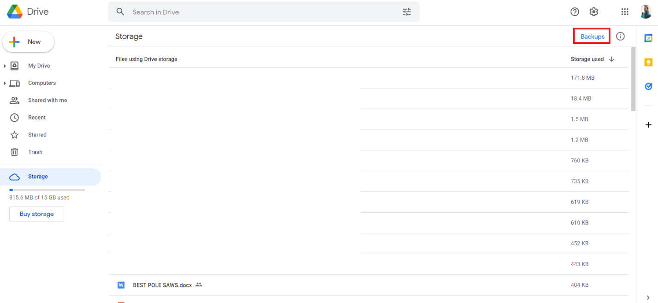
Task: Click the 735 KB storage value
Action: (x=580, y=181)
